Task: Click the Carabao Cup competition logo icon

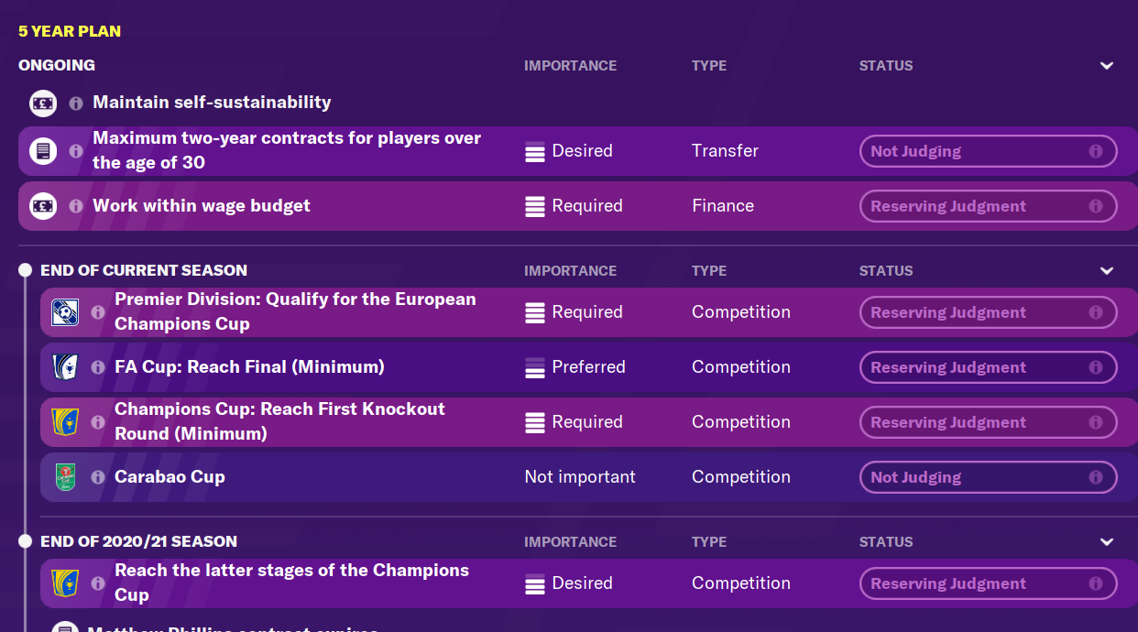Action: click(65, 477)
